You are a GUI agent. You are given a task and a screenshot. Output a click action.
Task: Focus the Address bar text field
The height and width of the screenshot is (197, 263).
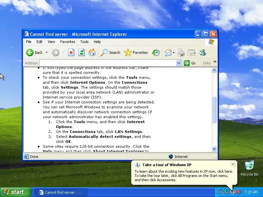tap(108, 63)
